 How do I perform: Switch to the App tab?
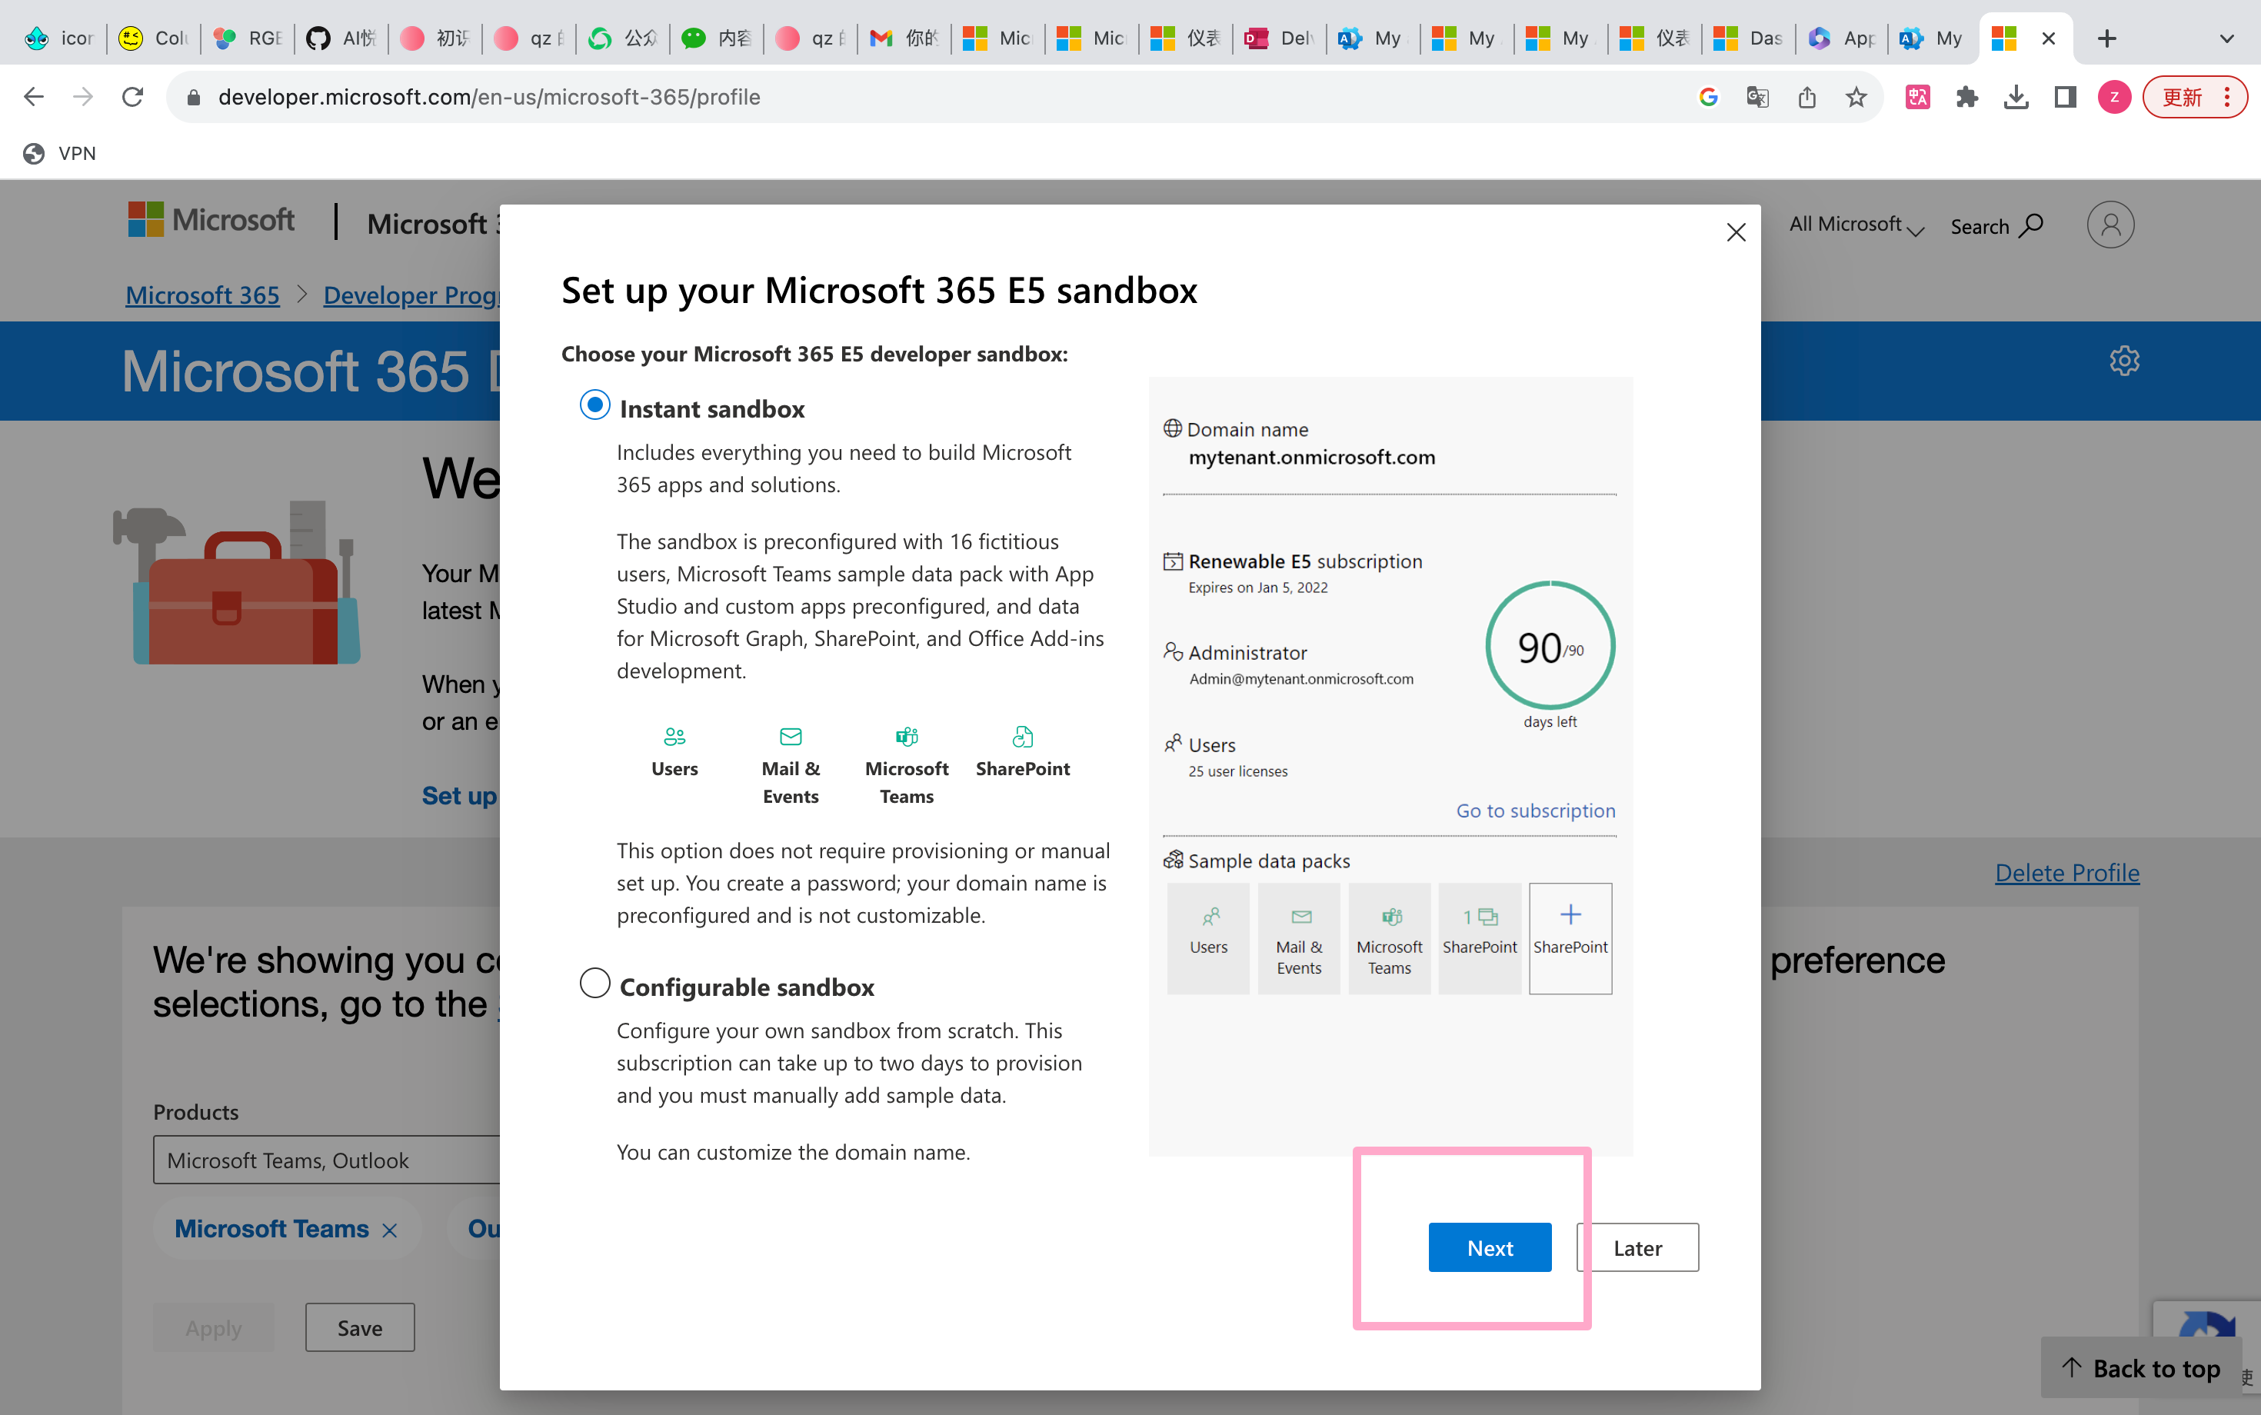[x=1841, y=38]
